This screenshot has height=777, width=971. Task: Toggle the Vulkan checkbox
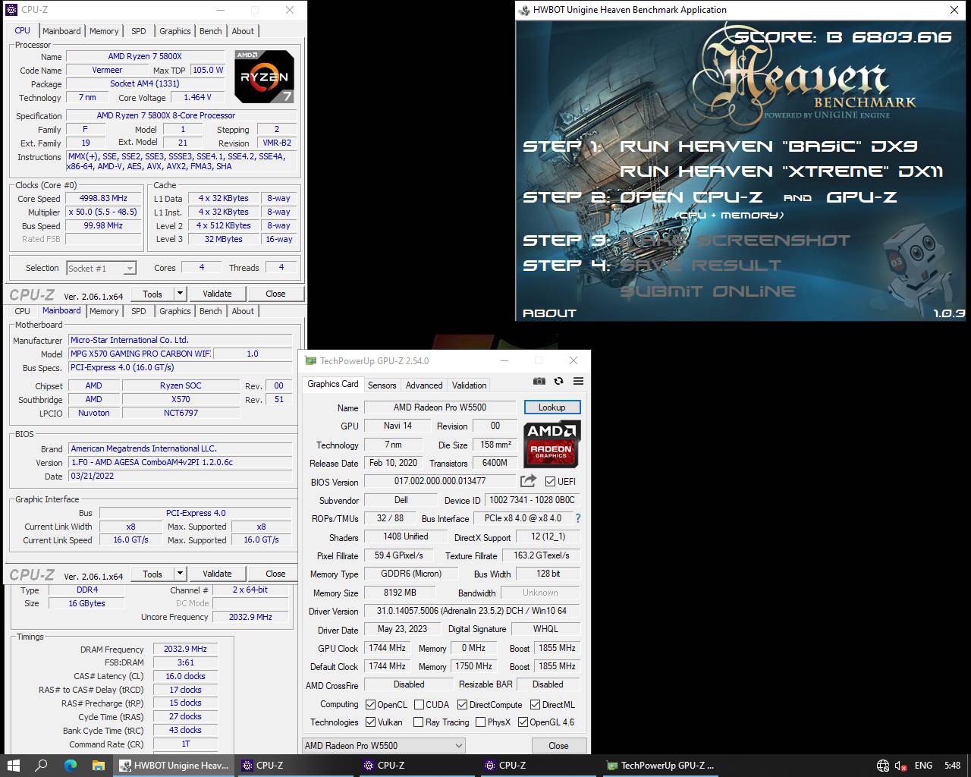(x=370, y=722)
